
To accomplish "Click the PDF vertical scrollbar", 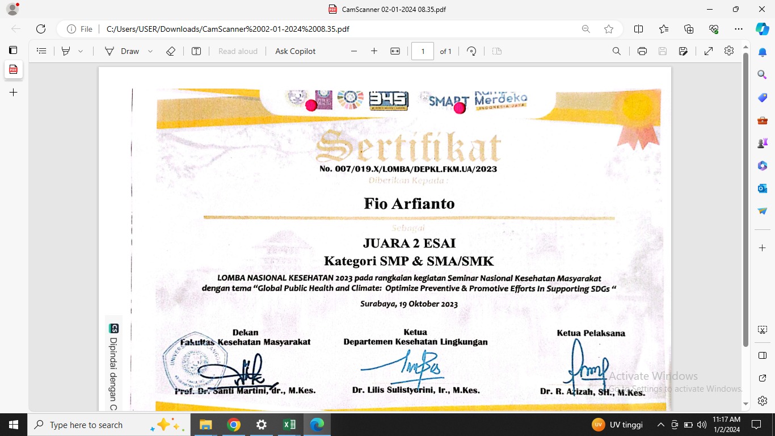I will point(746,199).
